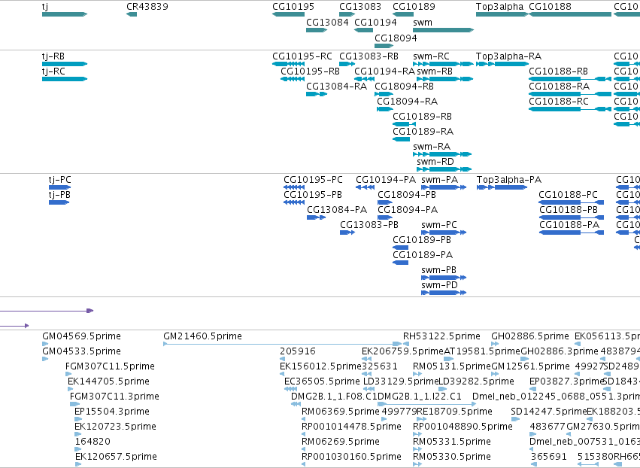Image resolution: width=640 pixels, height=468 pixels.
Task: Select the GM04569.5prime EST label
Action: point(82,336)
